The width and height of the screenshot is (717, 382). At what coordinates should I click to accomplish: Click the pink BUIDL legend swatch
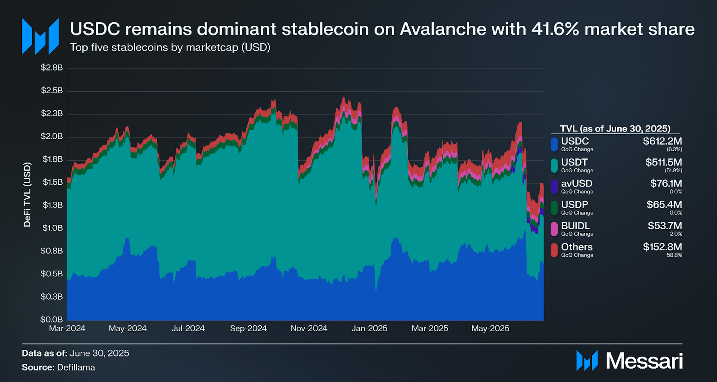pyautogui.click(x=554, y=229)
